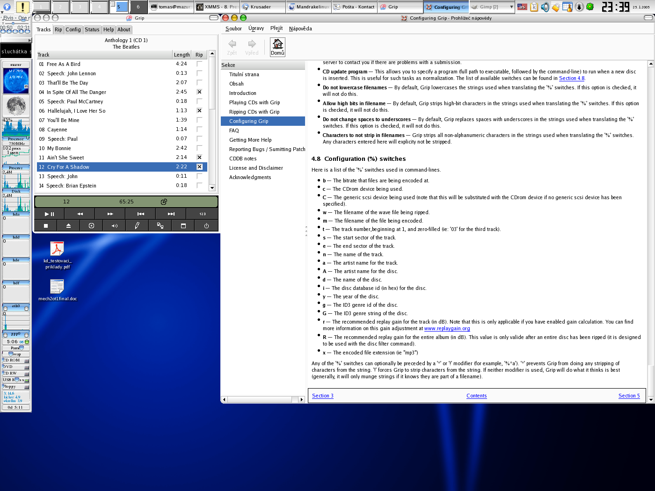This screenshot has height=491, width=655.
Task: Check rip box for Free As A Bird
Action: click(x=199, y=64)
